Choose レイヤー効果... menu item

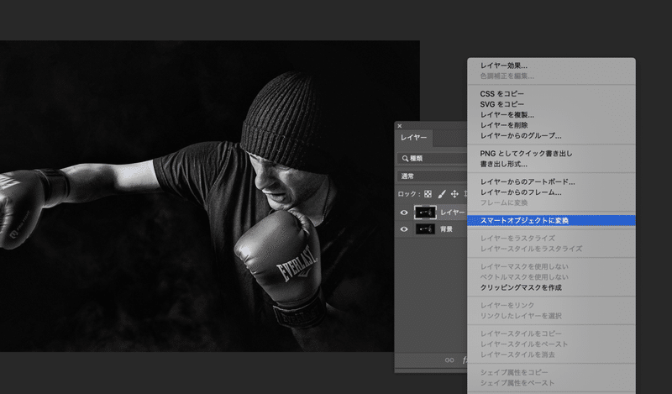pos(551,66)
